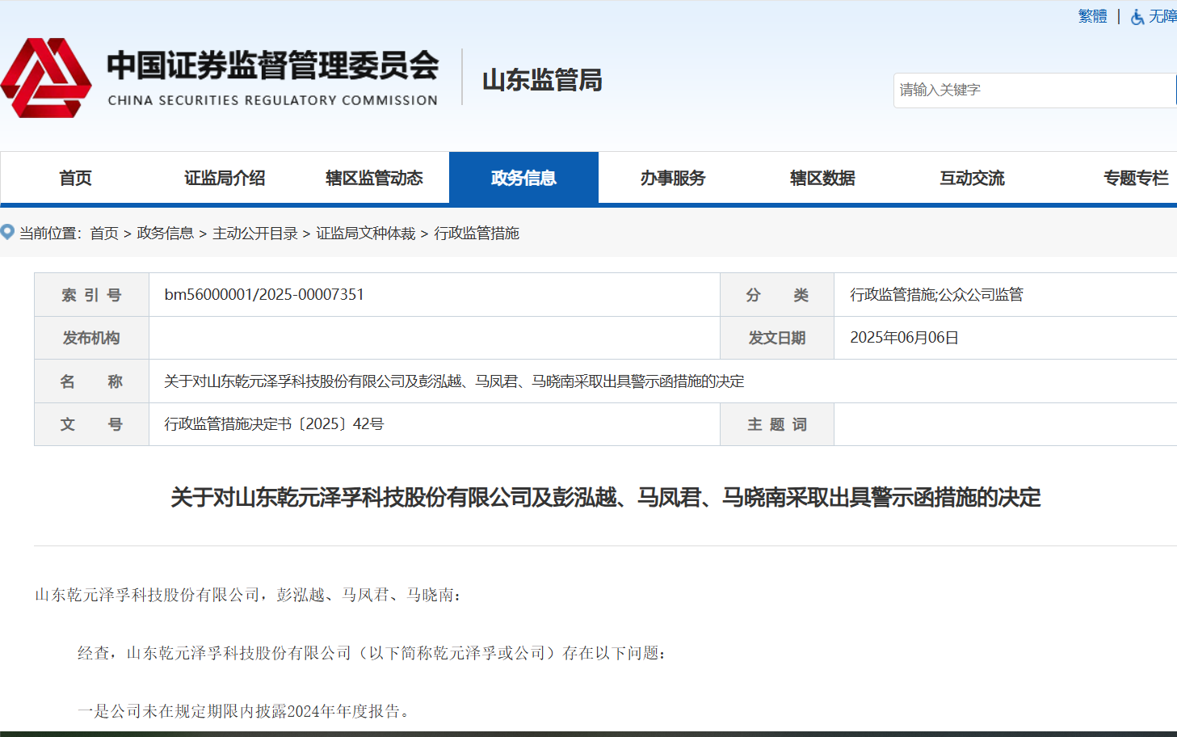This screenshot has height=737, width=1177.
Task: Click the 主题词 label cell
Action: (777, 424)
